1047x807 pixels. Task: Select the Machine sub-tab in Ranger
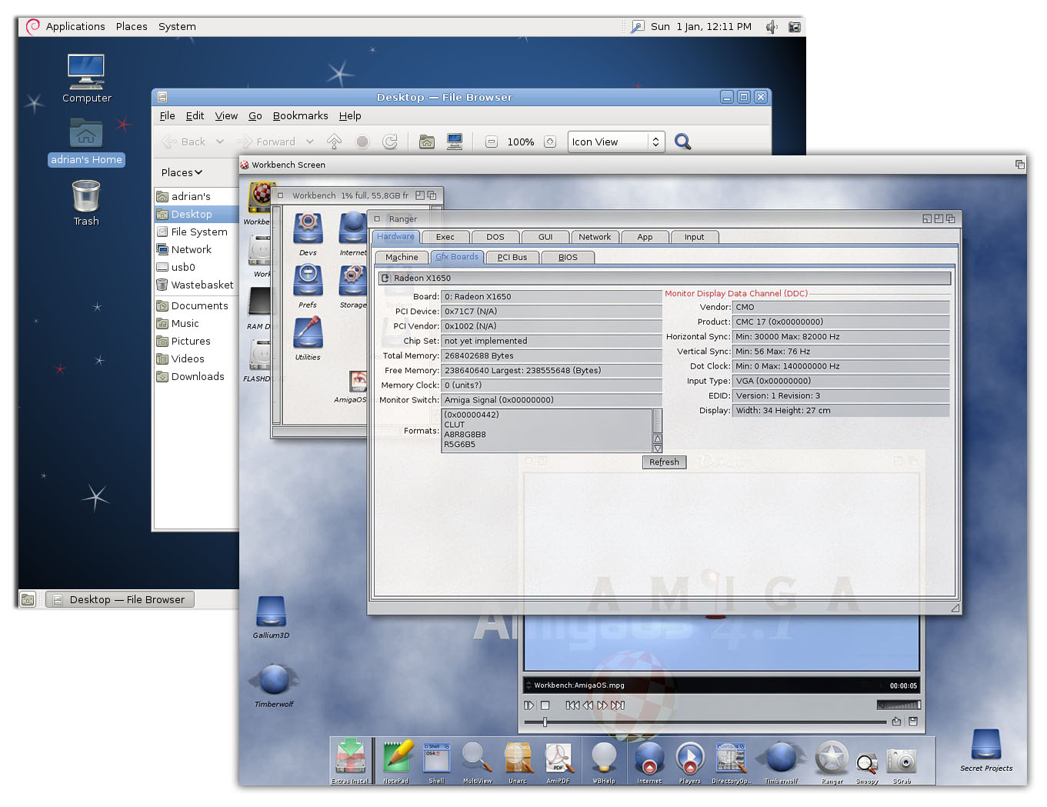(x=402, y=257)
